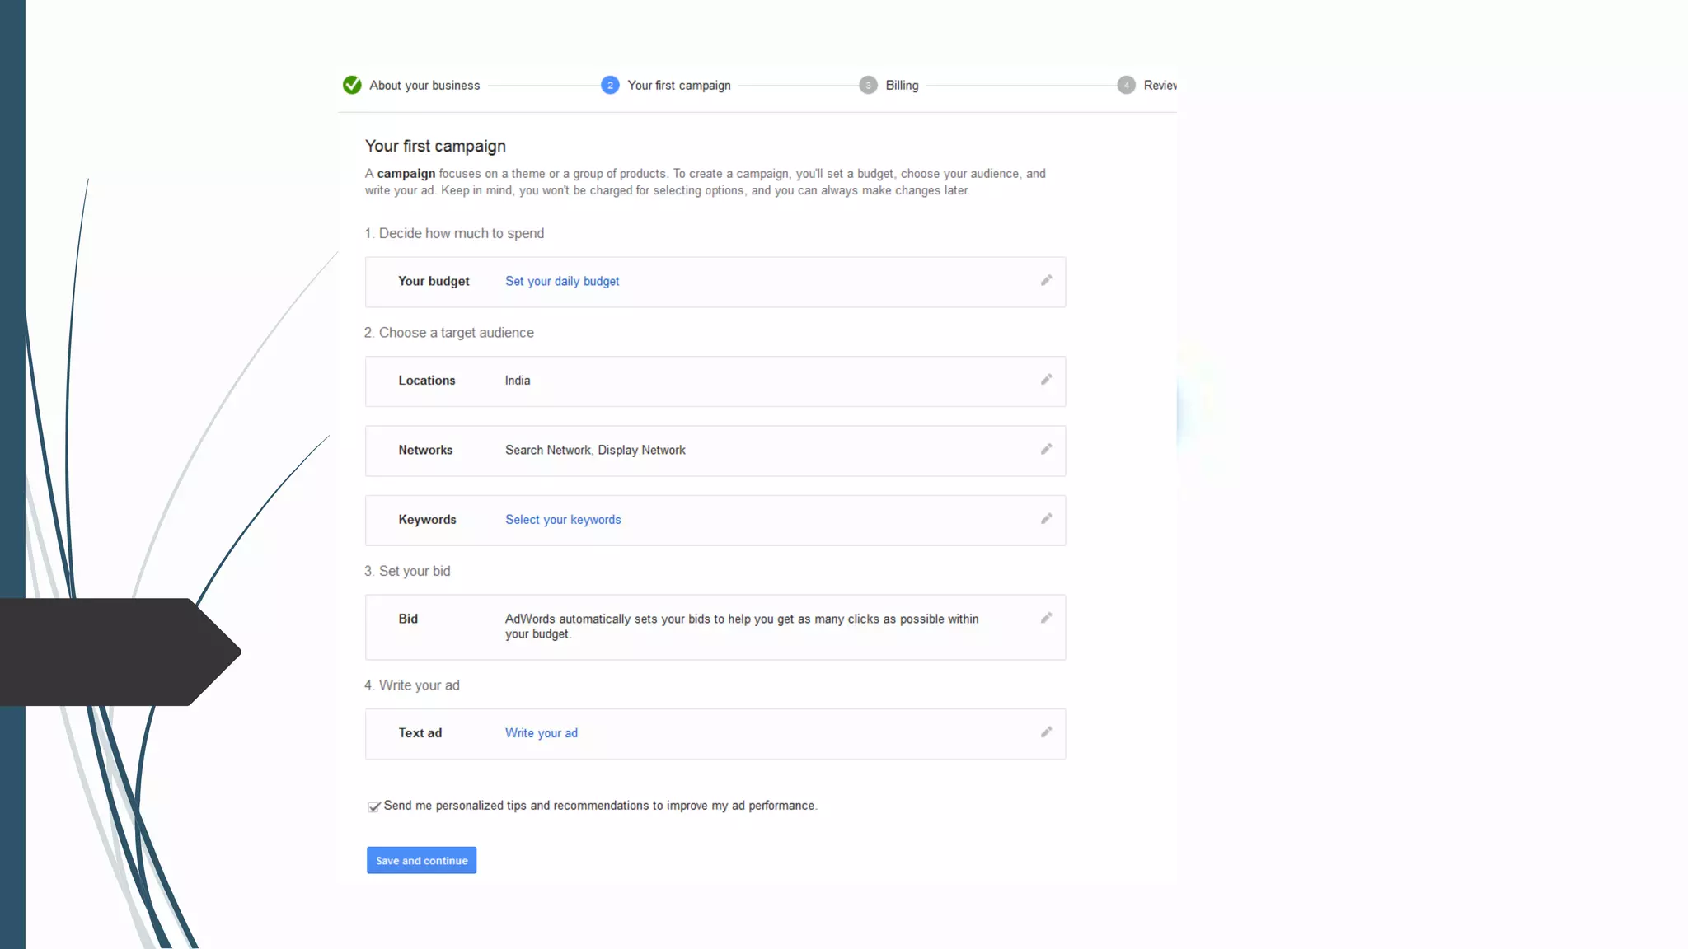1688x949 pixels.
Task: Open the Write your ad link
Action: coord(542,733)
